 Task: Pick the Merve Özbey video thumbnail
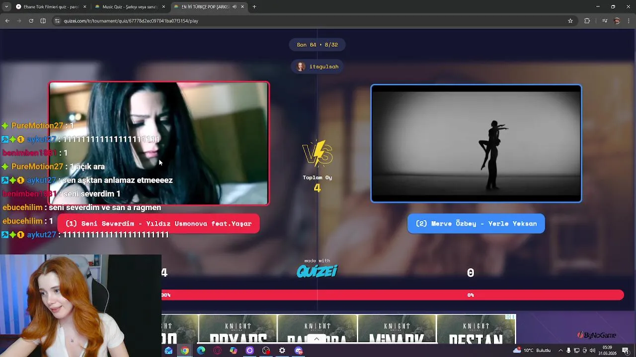(x=476, y=143)
